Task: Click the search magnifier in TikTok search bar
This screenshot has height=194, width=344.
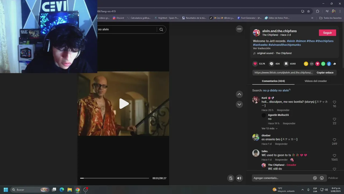Action: [161, 29]
